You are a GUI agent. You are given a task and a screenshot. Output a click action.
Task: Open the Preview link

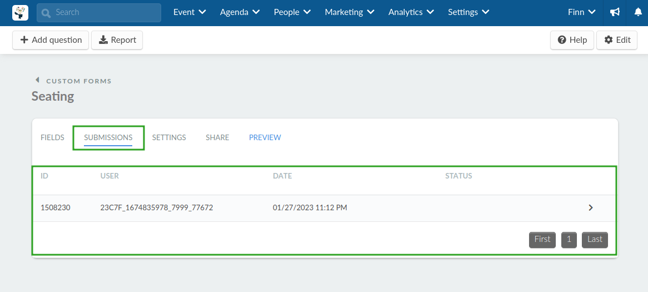(x=265, y=137)
